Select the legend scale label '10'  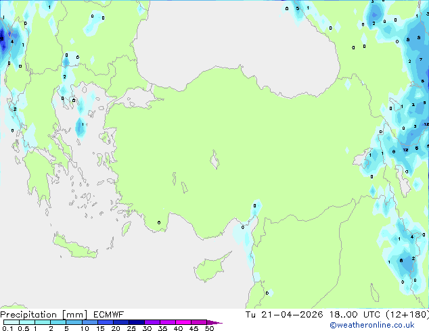(85, 328)
